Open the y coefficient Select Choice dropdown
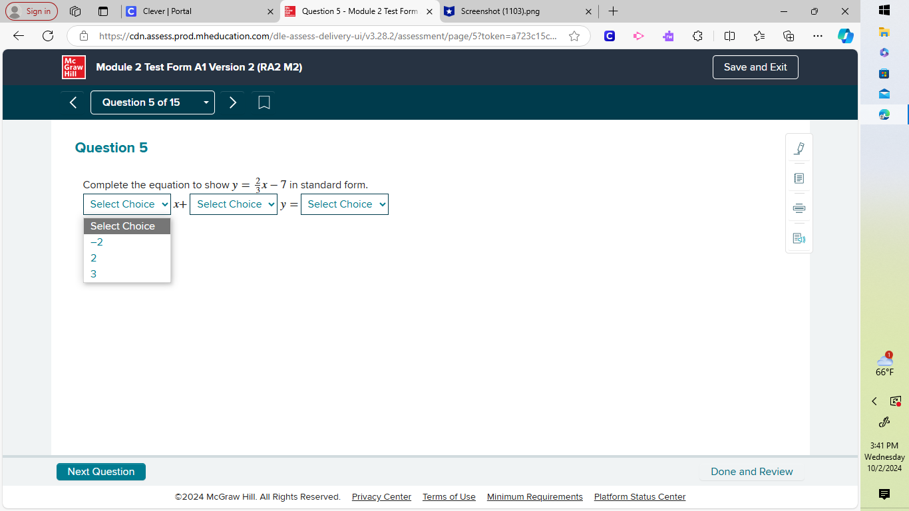The width and height of the screenshot is (909, 511). 234,204
